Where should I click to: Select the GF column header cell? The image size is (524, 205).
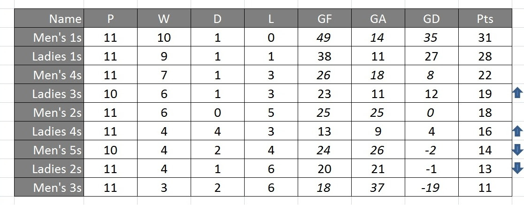click(324, 18)
